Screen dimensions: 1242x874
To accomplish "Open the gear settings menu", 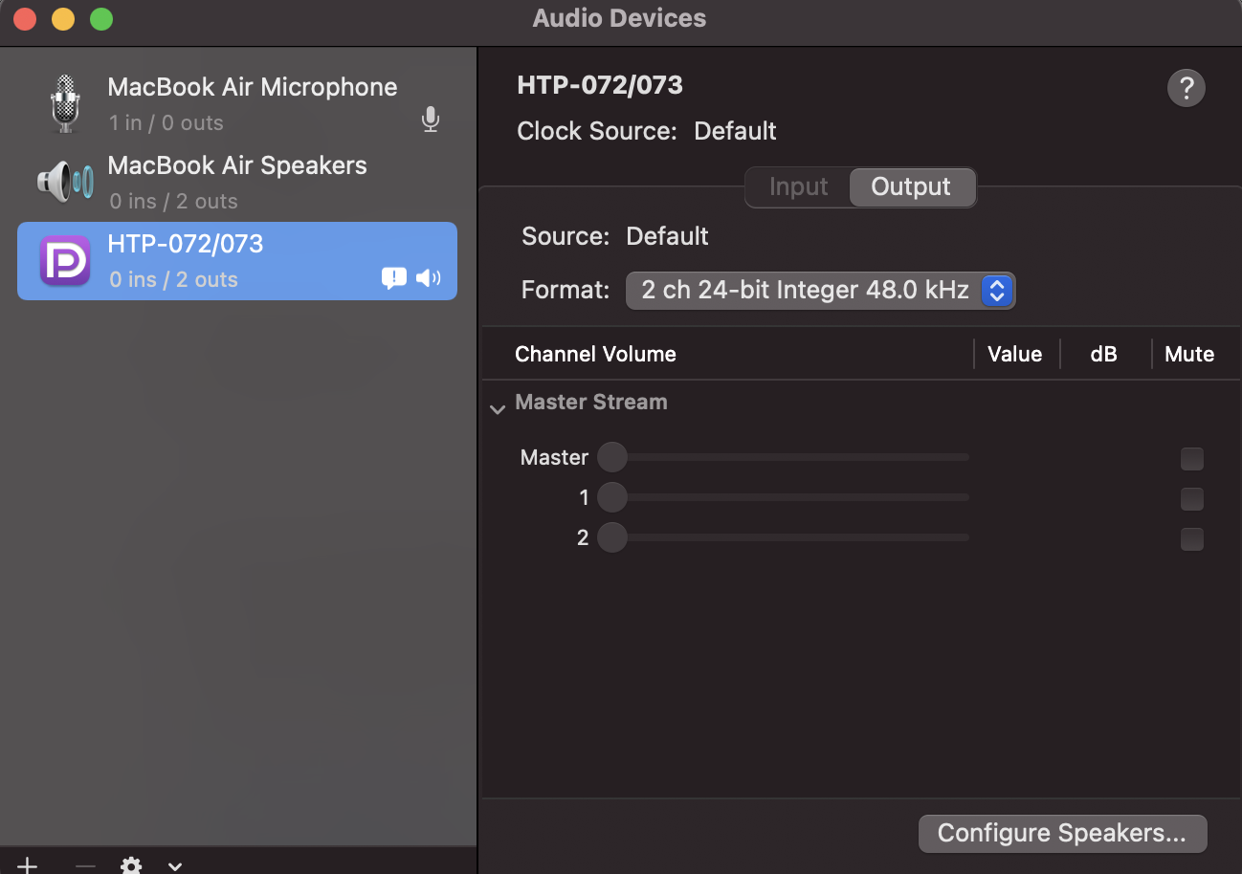I will click(x=131, y=865).
